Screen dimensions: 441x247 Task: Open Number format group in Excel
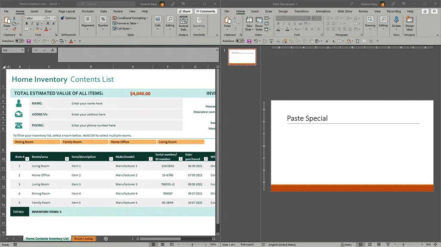click(103, 22)
